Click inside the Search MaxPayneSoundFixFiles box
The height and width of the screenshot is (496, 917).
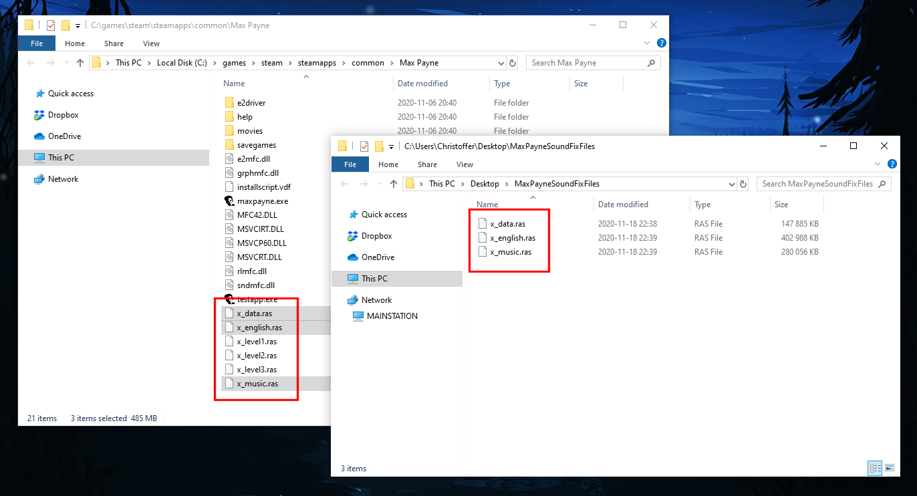tap(823, 183)
